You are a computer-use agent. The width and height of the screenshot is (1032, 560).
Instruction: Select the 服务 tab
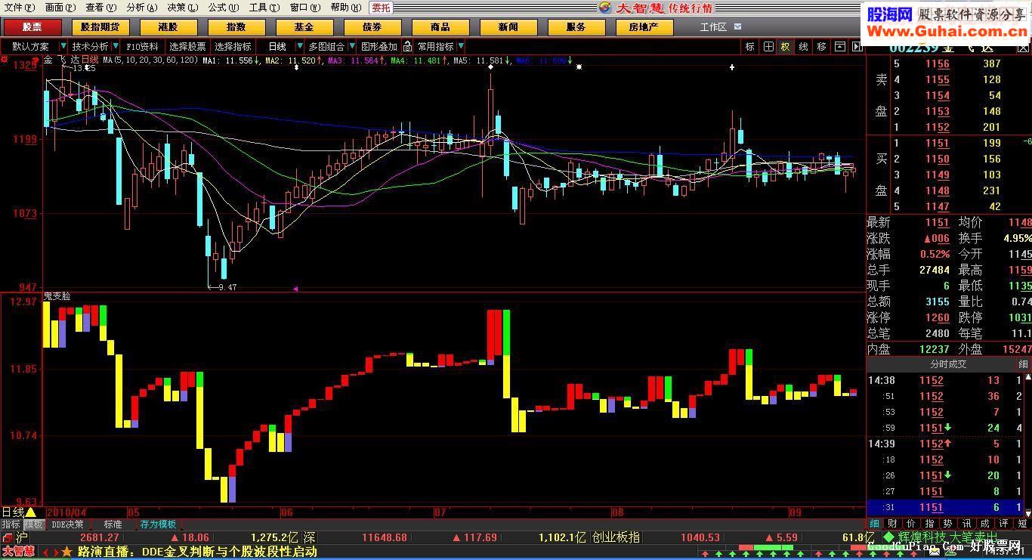576,26
